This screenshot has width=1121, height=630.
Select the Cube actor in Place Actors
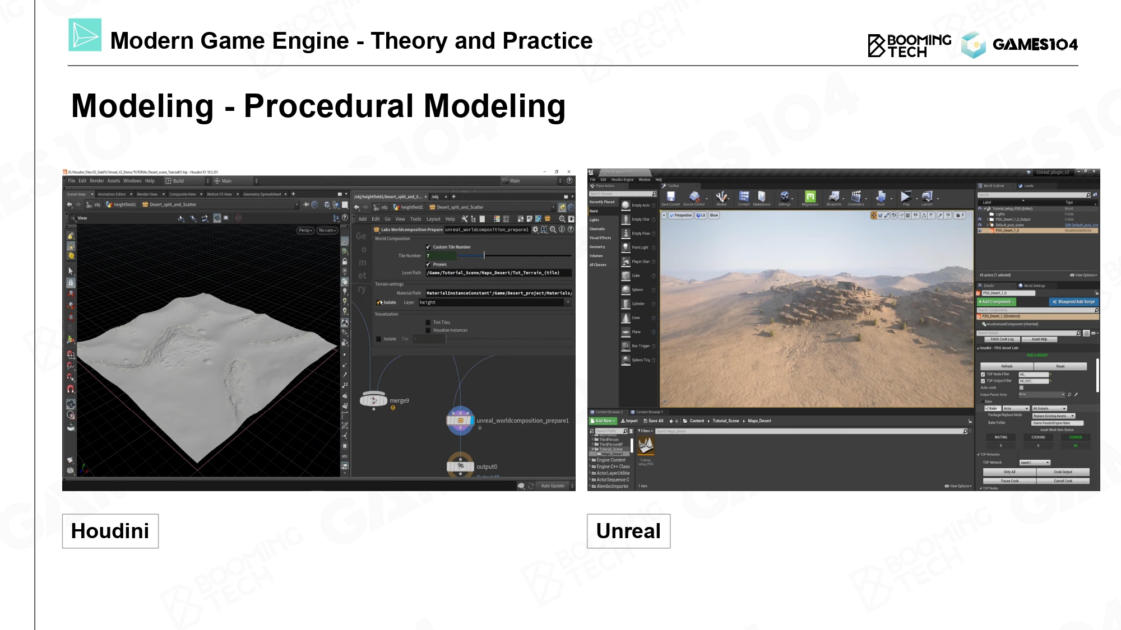[638, 276]
